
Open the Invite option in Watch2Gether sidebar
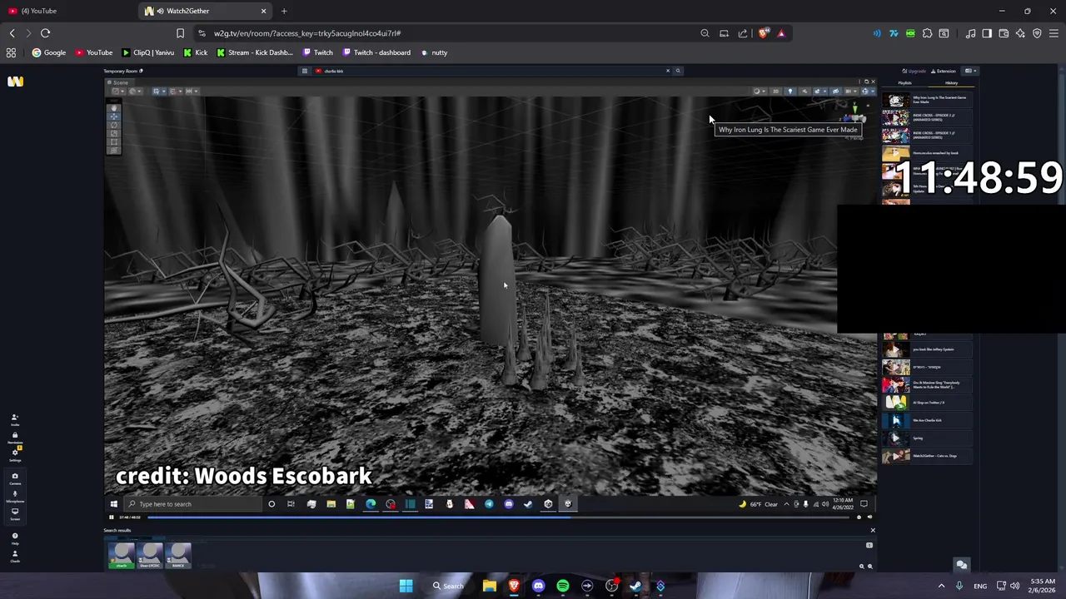14,419
